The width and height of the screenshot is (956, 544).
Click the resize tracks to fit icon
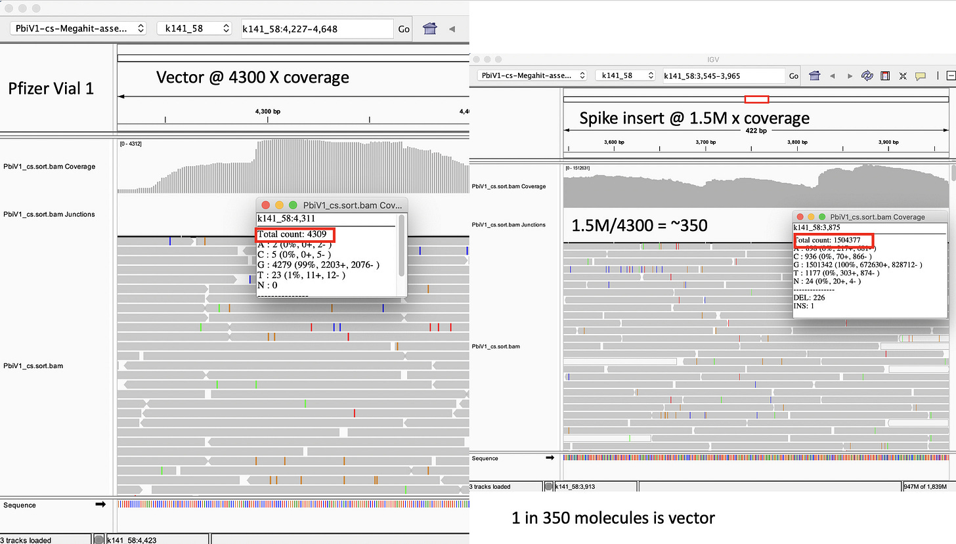click(x=903, y=75)
